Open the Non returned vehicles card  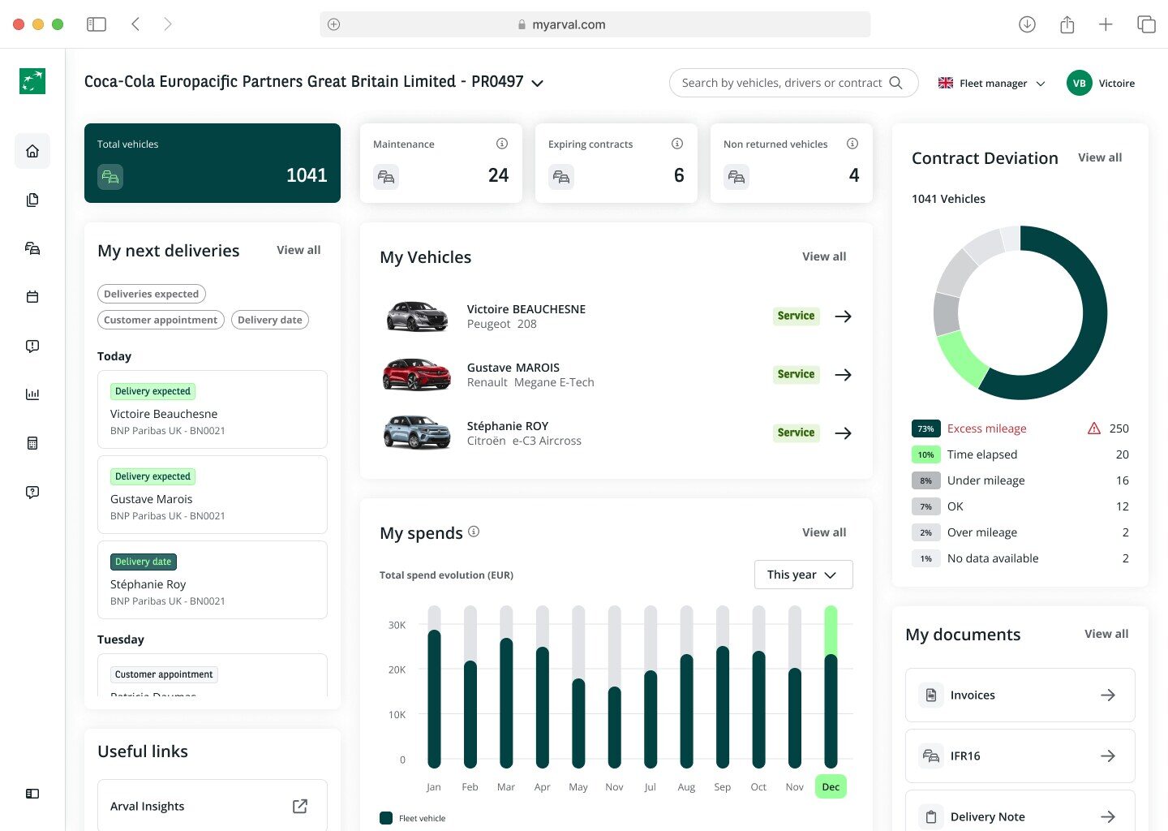coord(792,163)
